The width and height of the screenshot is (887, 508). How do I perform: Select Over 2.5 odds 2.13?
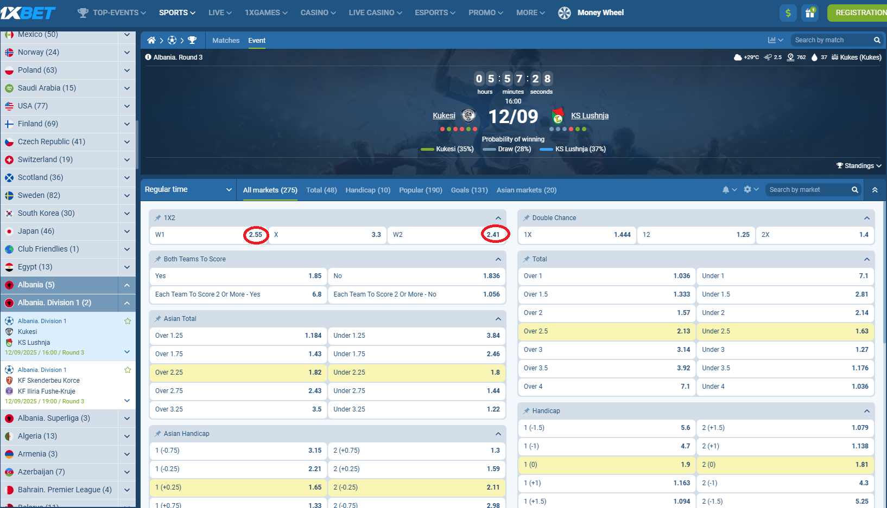607,331
